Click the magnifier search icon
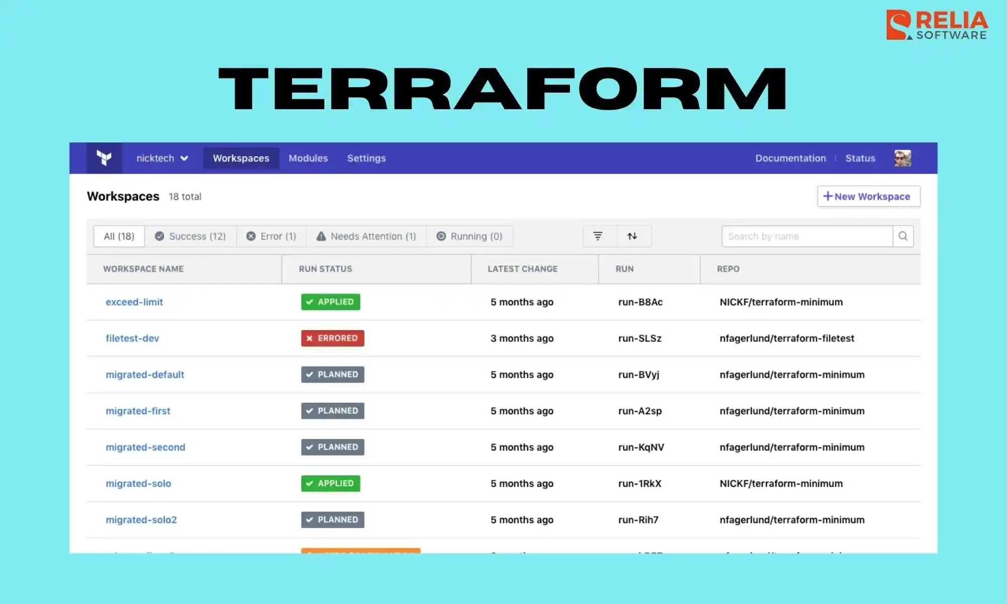The height and width of the screenshot is (604, 1007). [903, 236]
